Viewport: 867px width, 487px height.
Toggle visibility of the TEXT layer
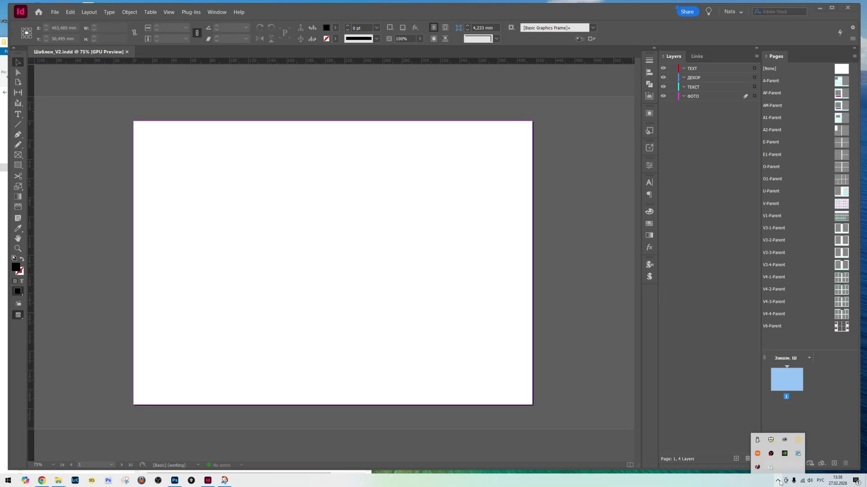tap(663, 68)
